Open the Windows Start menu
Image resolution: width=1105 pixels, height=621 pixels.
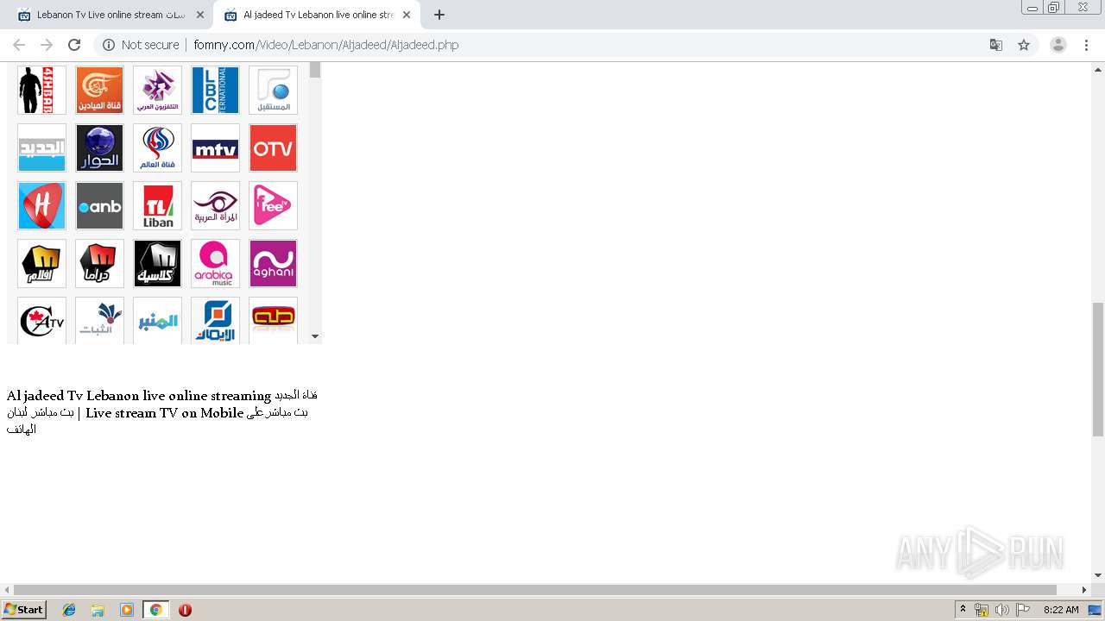(x=24, y=610)
